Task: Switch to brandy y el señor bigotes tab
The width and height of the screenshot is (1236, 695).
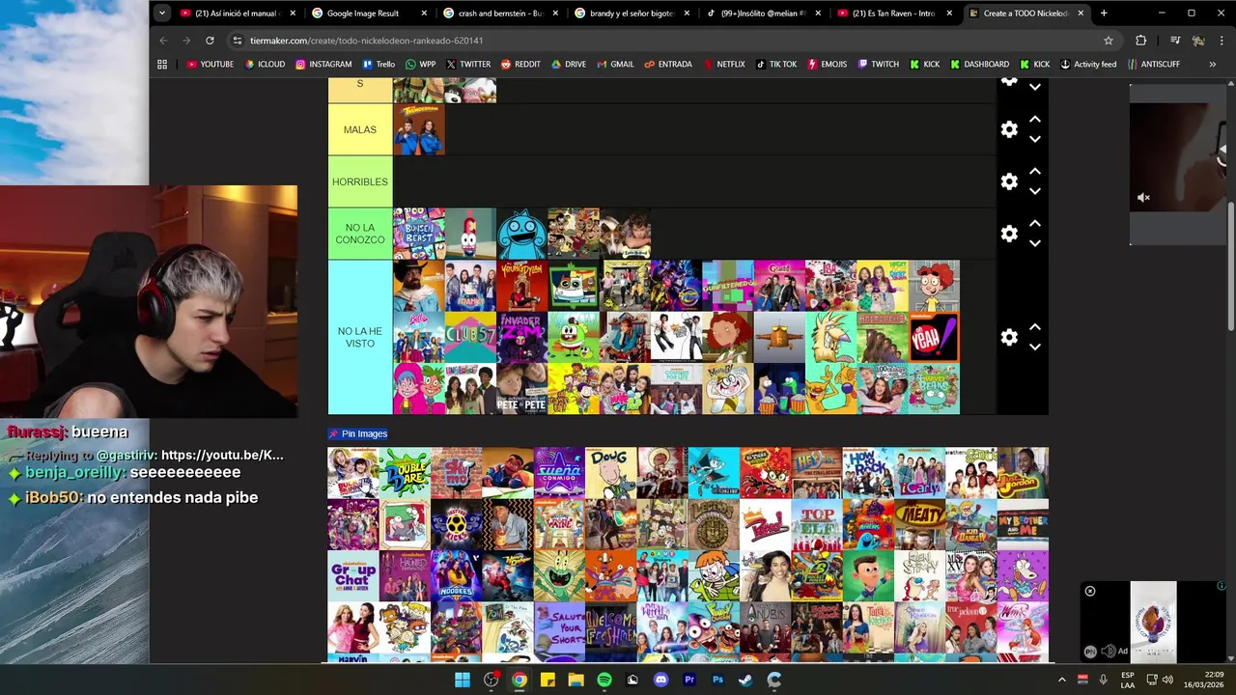Action: (x=632, y=14)
